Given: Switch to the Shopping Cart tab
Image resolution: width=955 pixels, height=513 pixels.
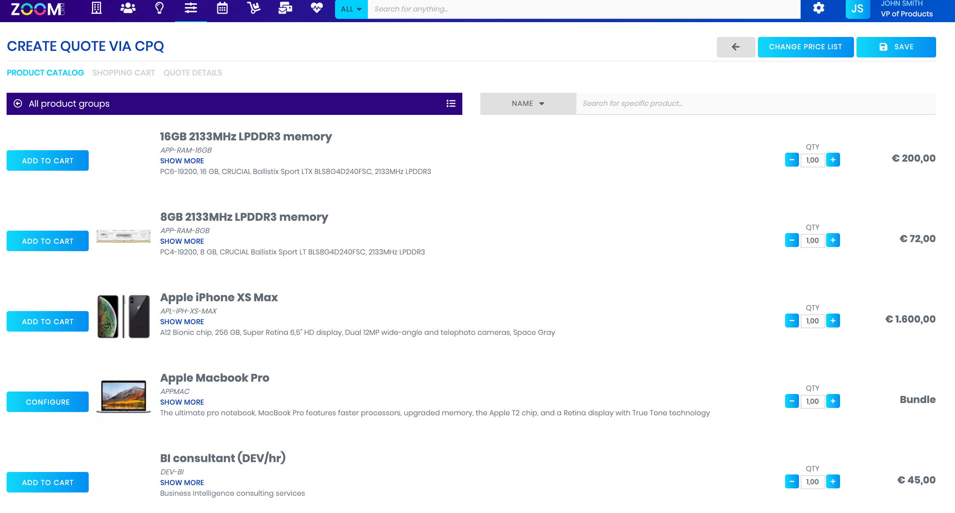Looking at the screenshot, I should click(x=124, y=73).
